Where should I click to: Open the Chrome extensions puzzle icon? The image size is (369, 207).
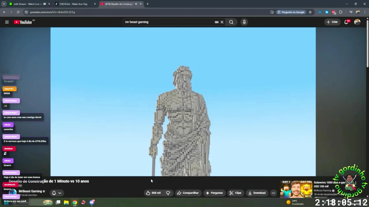(341, 12)
